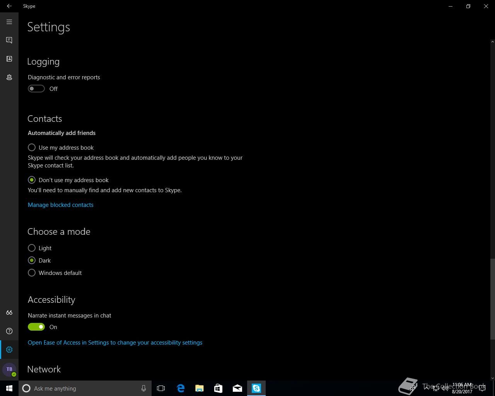Viewport: 495px width, 396px height.
Task: Open the hamburger navigation menu
Action: pyautogui.click(x=9, y=22)
